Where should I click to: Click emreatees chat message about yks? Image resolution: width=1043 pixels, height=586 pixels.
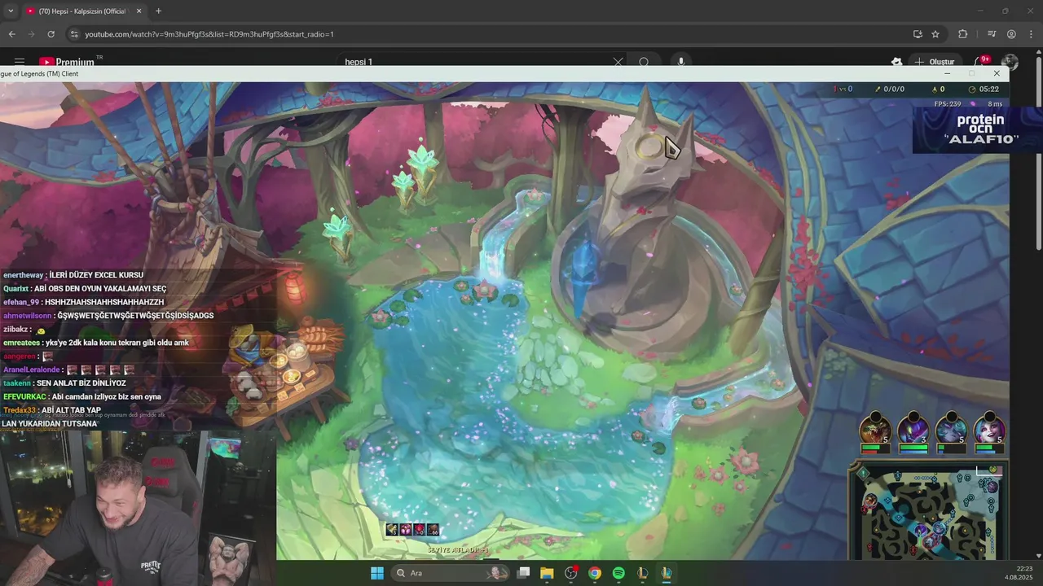point(96,343)
